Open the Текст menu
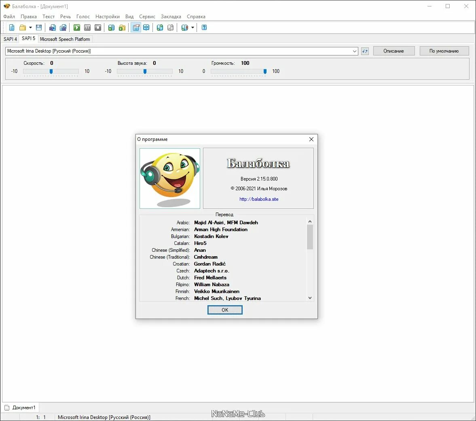This screenshot has width=476, height=421. pyautogui.click(x=49, y=17)
